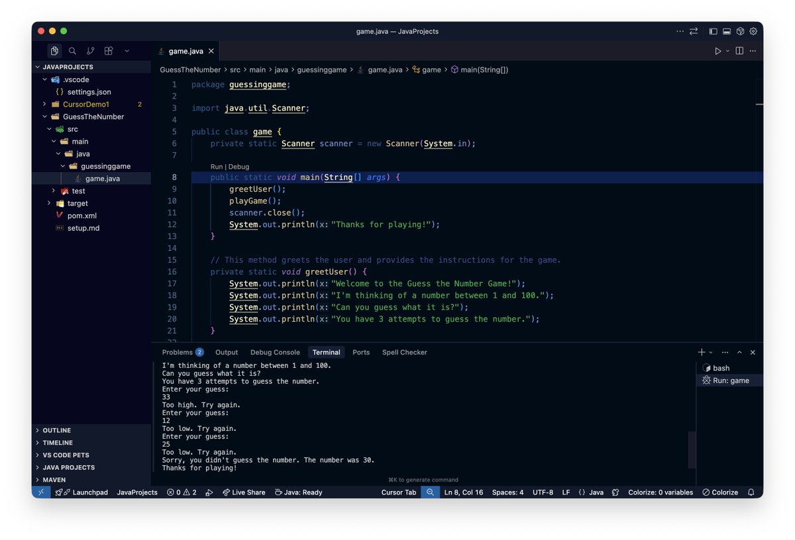Collapse the guessinggame folder
This screenshot has height=540, width=795.
point(91,166)
